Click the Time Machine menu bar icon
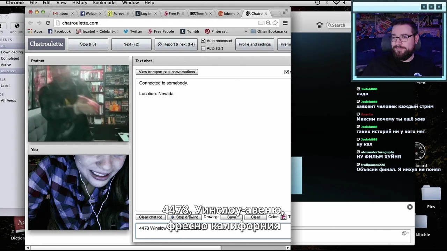Viewport: 447px width, 251px height. pyautogui.click(x=317, y=3)
